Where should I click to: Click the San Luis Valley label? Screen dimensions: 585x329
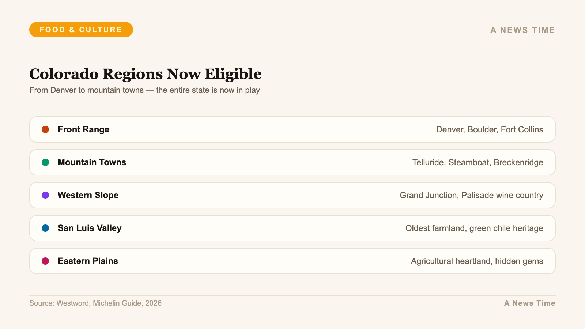coord(90,228)
